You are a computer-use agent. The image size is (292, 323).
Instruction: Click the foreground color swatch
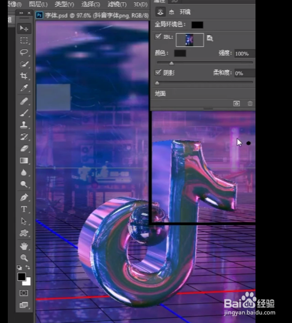[x=21, y=277]
